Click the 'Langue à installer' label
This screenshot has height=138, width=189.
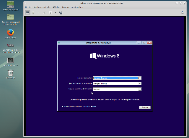(x=85, y=78)
